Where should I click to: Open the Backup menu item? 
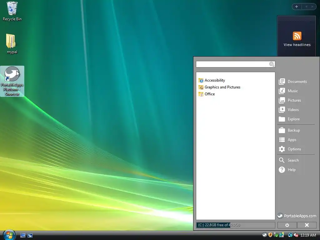[289, 130]
